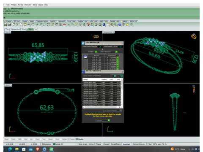203x152 pixels.
Task: Open the Front viewport title dropdown
Action: pos(11,85)
